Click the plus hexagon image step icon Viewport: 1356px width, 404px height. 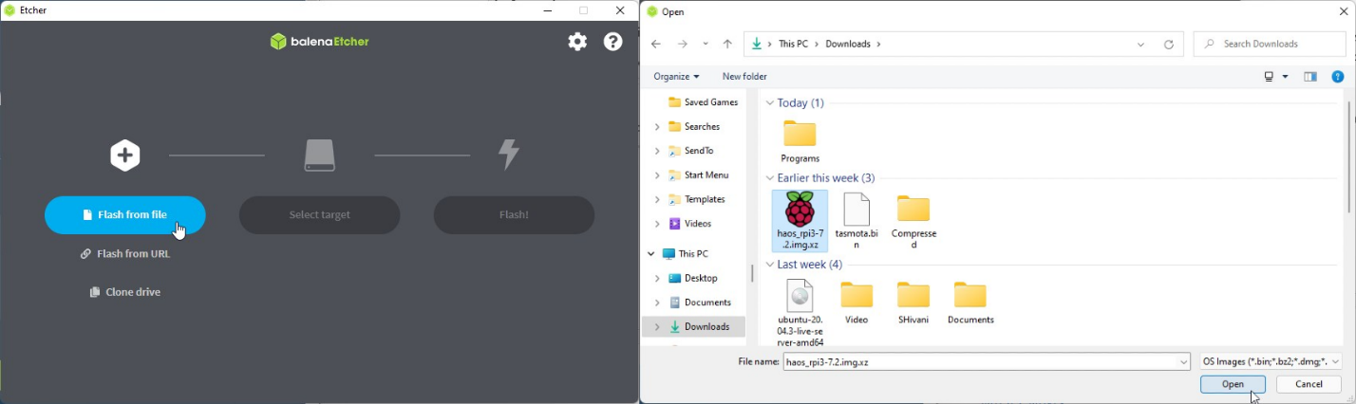(x=124, y=156)
